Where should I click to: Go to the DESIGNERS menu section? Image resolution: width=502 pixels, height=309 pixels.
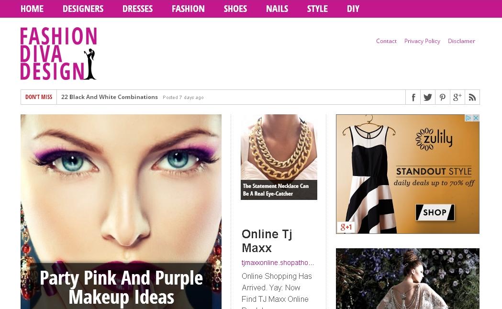tap(83, 9)
